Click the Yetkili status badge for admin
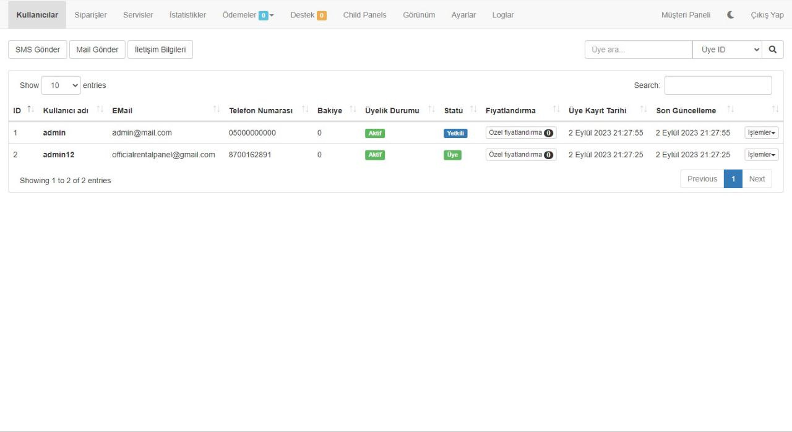Viewport: 792px width, 432px height. pyautogui.click(x=455, y=133)
